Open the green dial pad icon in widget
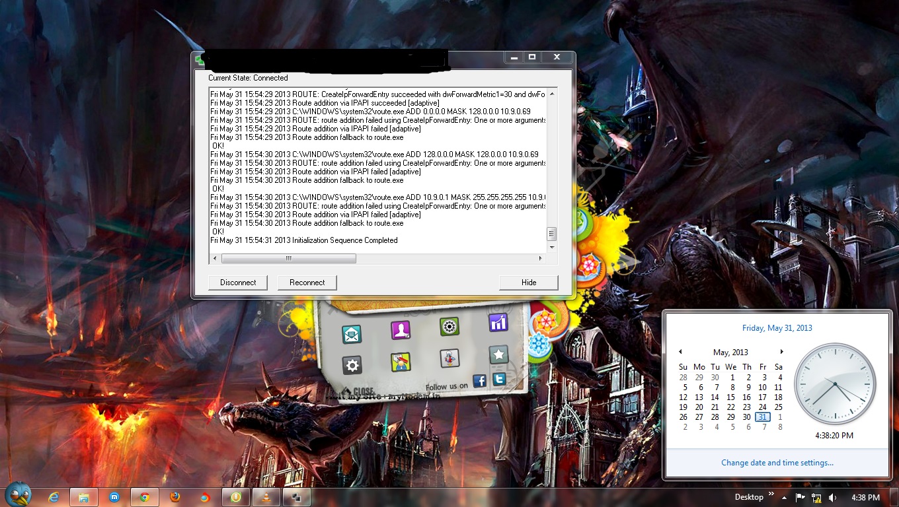 [449, 326]
